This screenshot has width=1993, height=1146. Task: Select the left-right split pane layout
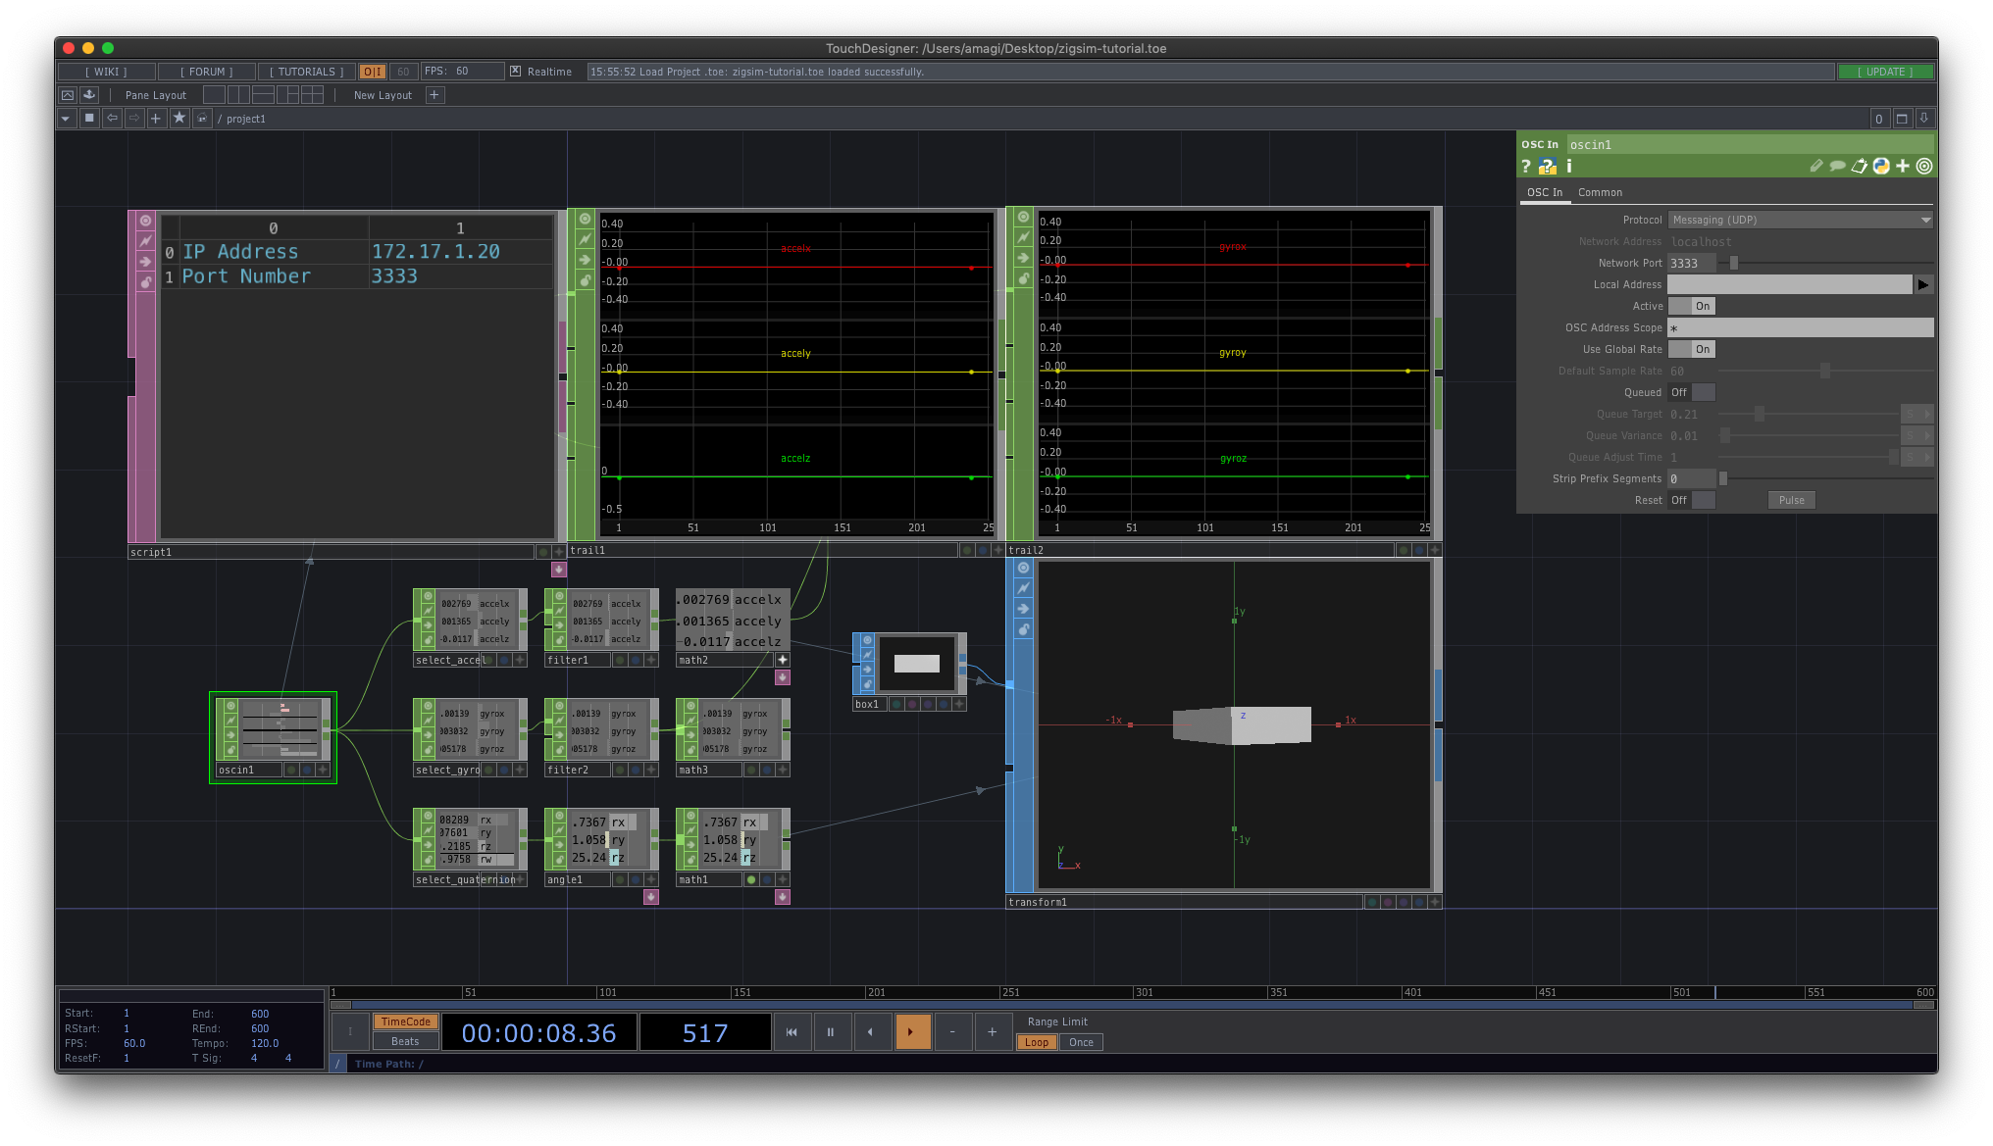[x=238, y=95]
